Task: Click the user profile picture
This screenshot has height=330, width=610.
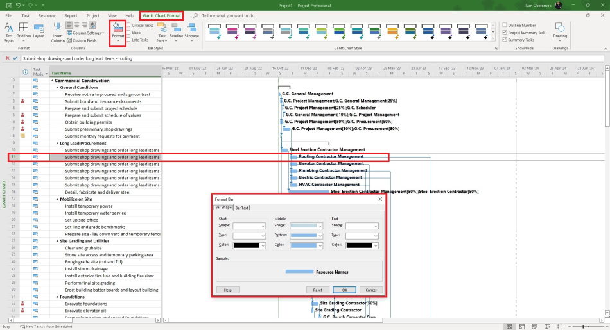Action: coord(559,5)
